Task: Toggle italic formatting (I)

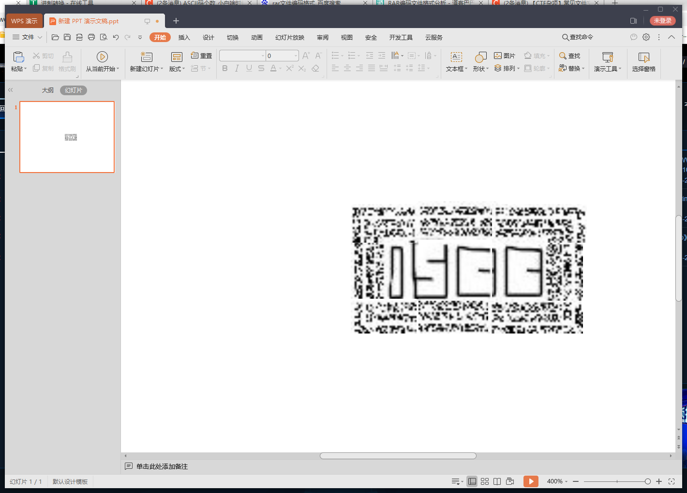Action: (x=237, y=69)
